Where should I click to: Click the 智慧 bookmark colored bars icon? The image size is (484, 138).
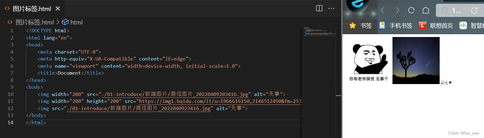tap(463, 25)
